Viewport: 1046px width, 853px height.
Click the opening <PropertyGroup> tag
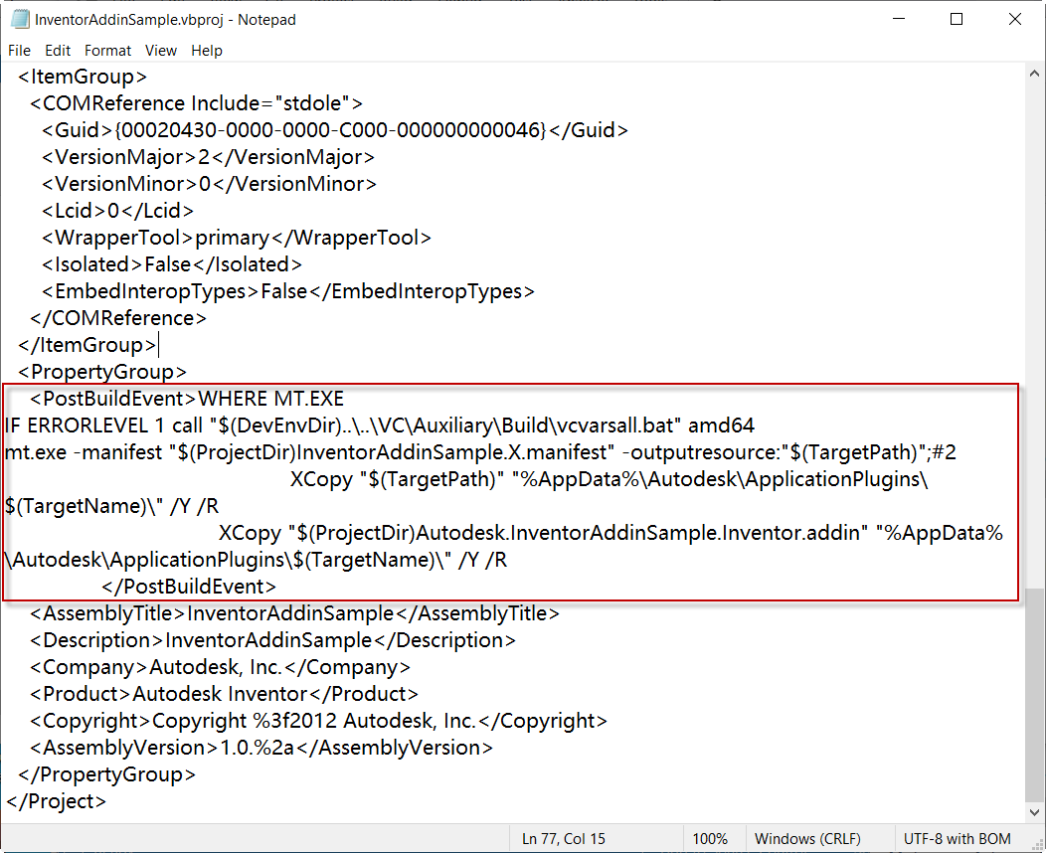pos(102,372)
